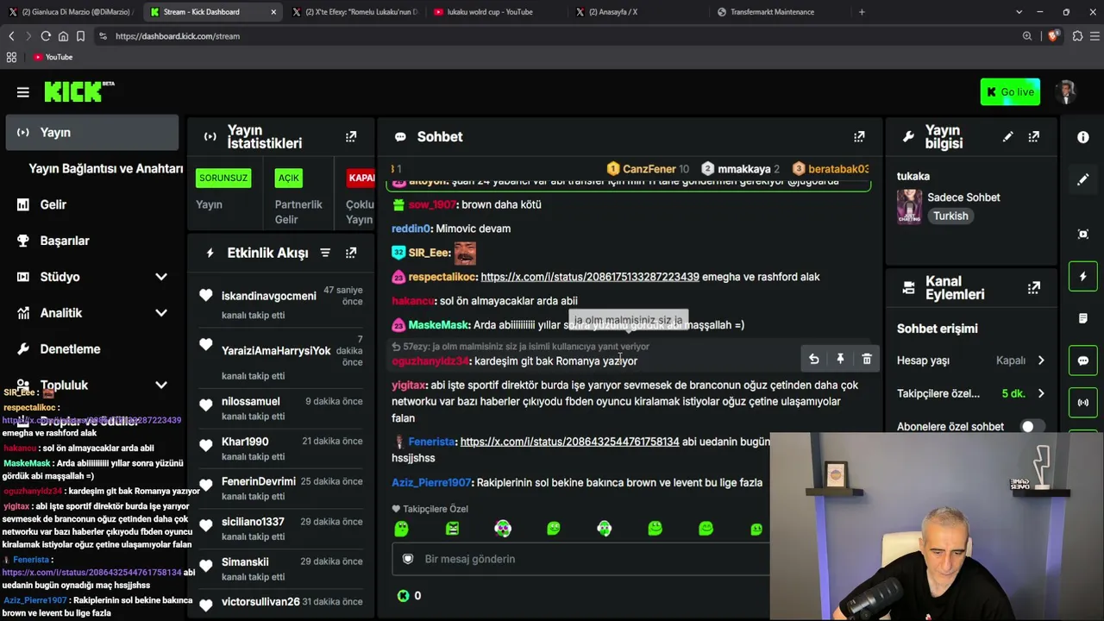Click the browser reload button
Viewport: 1104px width, 621px height.
46,36
